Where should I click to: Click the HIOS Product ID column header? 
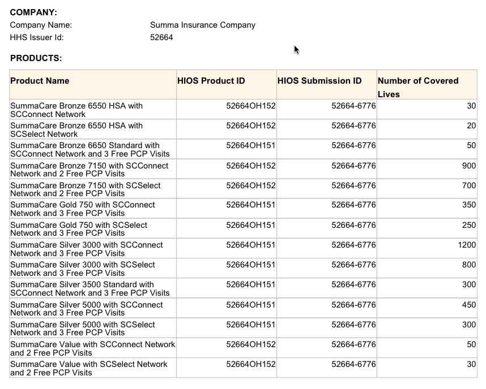coord(211,81)
